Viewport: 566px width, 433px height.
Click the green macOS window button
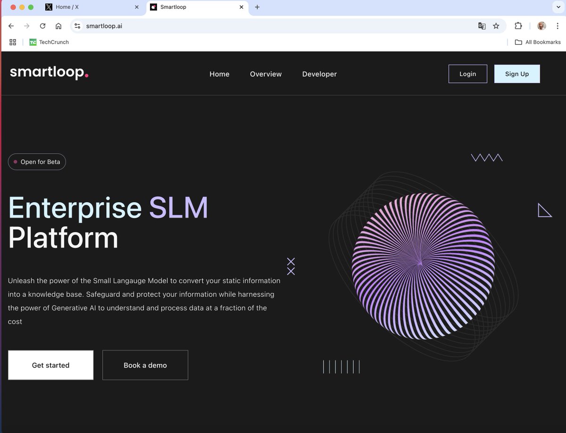tap(31, 7)
